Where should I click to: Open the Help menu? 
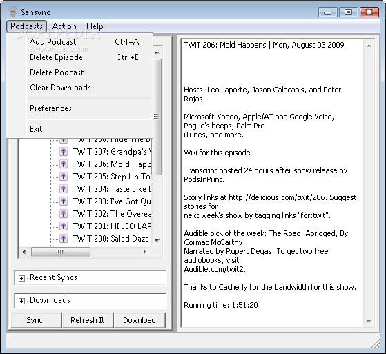[95, 26]
